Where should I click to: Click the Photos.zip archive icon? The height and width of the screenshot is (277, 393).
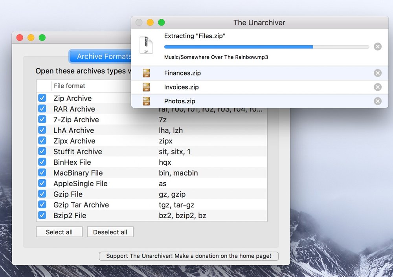tap(146, 101)
